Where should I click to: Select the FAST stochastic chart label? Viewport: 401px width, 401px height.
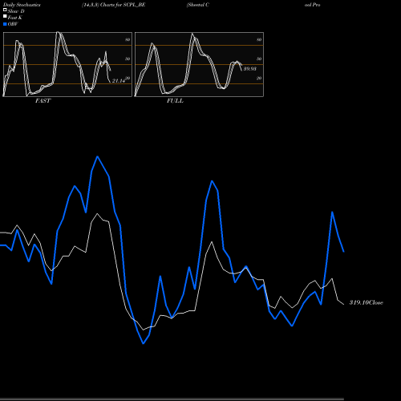point(43,100)
